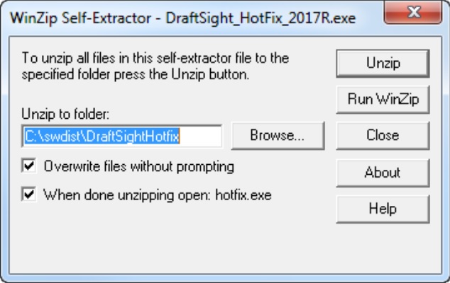Screen dimensions: 450x283
Task: Open Help for the self-extractor
Action: (383, 209)
